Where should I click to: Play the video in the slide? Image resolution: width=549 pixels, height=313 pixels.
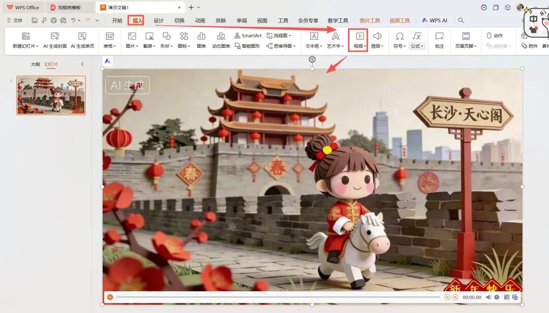click(x=110, y=297)
